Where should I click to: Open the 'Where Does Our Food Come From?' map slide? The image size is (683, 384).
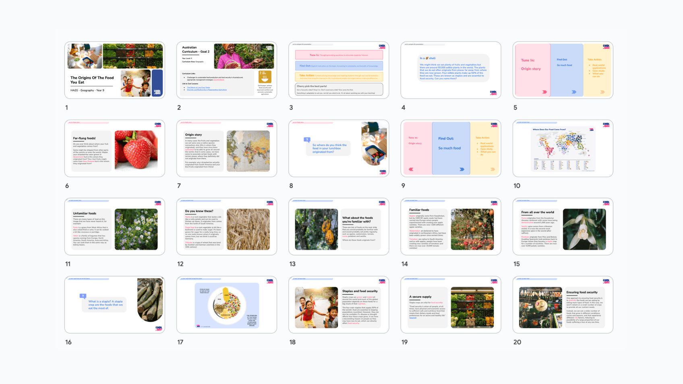coord(563,148)
